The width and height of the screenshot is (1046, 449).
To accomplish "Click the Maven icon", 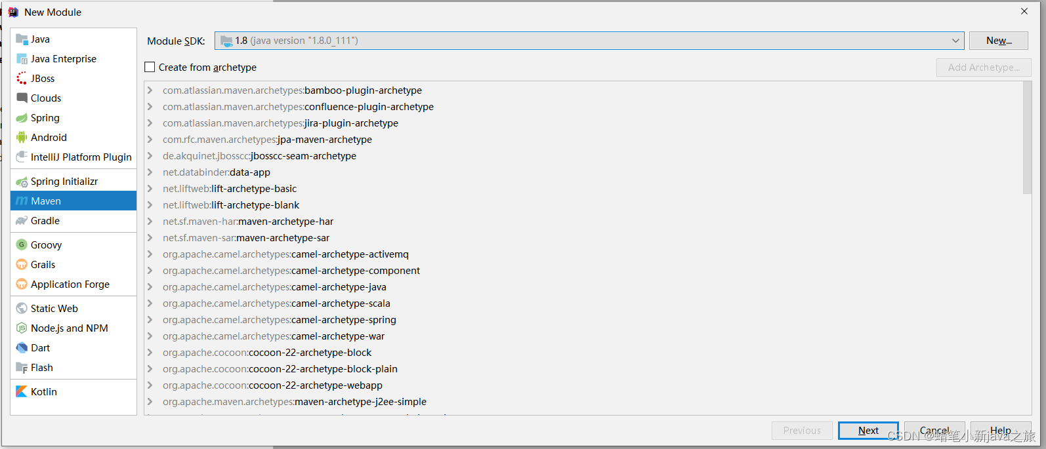I will tap(22, 201).
